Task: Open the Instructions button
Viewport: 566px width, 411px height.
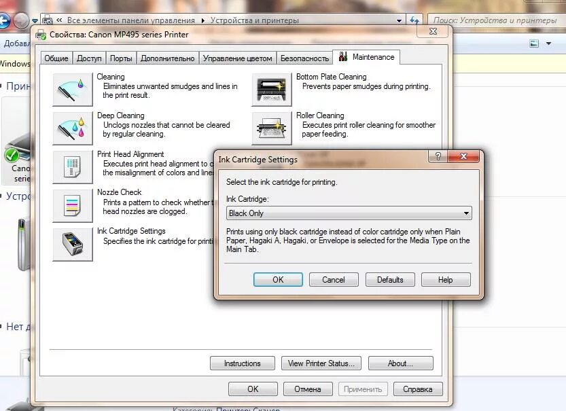Action: (242, 363)
